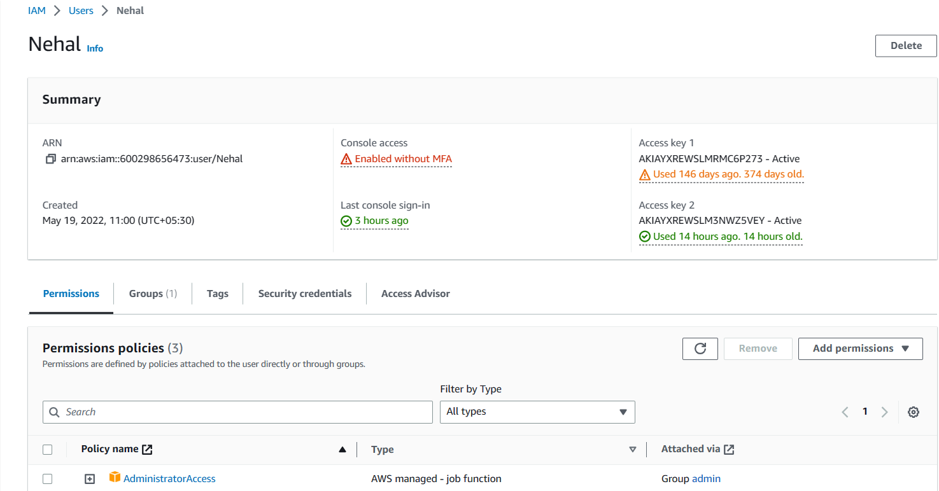Open the Add permissions dropdown
Viewport: 939px width, 491px height.
[x=860, y=349]
